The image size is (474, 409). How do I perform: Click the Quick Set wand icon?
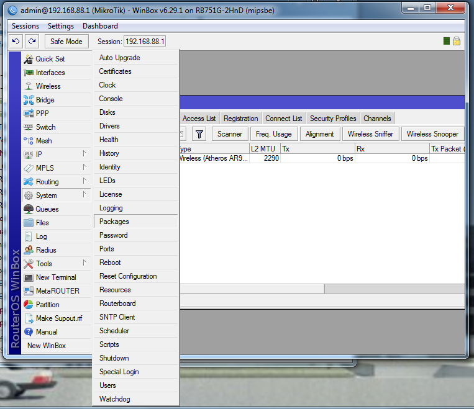(29, 59)
